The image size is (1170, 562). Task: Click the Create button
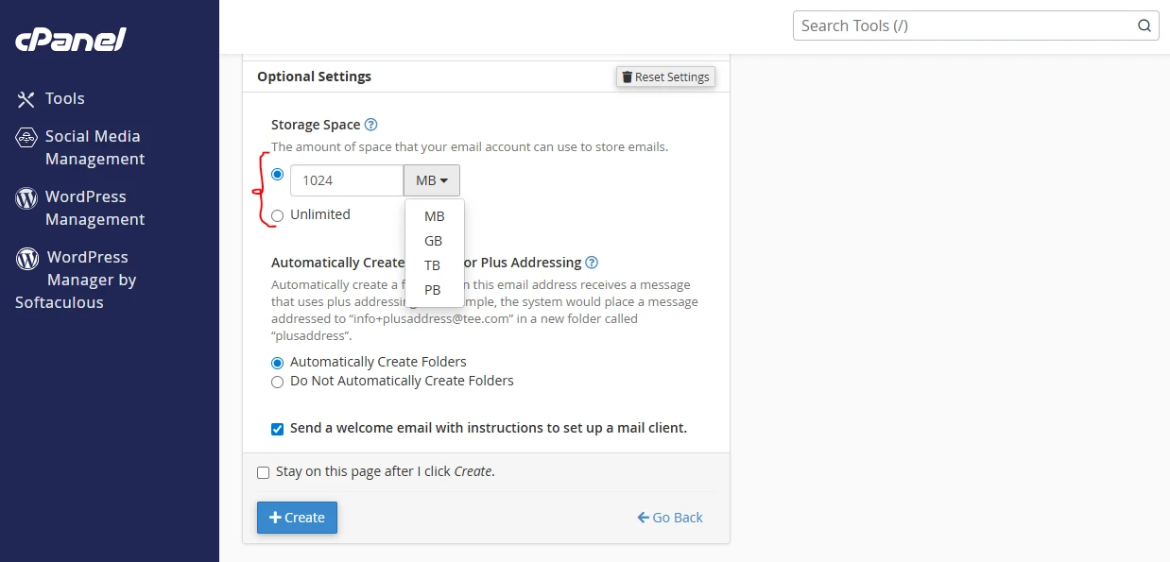click(297, 518)
